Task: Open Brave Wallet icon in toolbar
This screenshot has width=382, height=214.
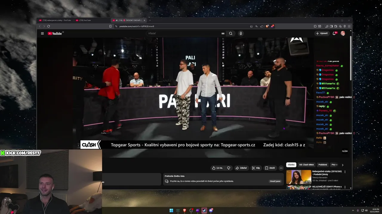Action: (x=336, y=26)
